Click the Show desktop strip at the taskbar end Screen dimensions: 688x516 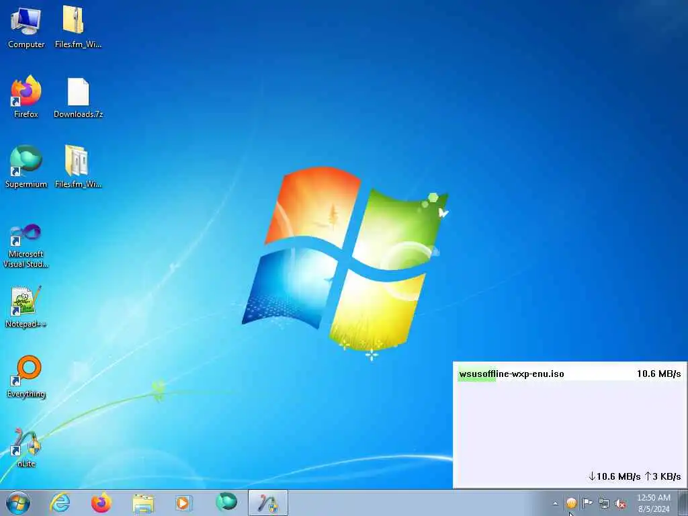(683, 503)
